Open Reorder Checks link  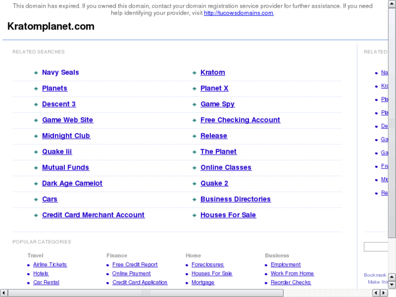tap(291, 282)
